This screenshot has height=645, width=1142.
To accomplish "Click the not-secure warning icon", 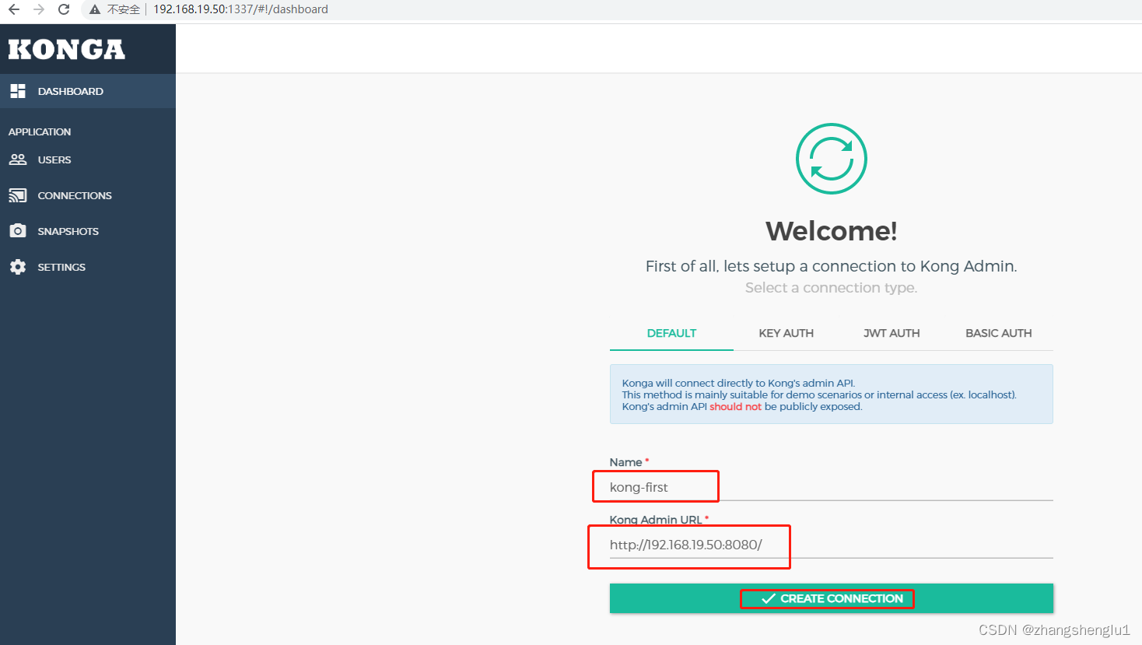I will pos(95,9).
